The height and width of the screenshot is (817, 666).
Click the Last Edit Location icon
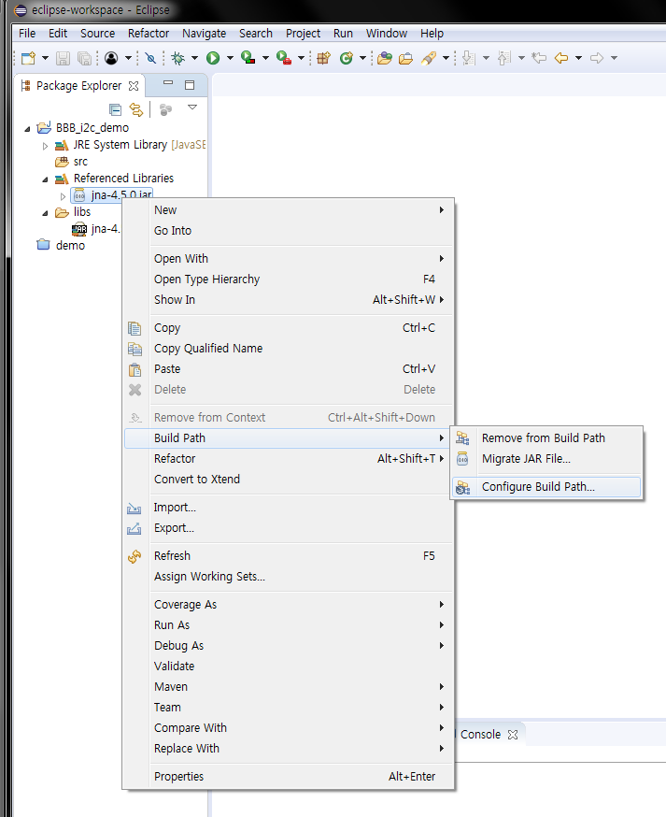pos(539,58)
